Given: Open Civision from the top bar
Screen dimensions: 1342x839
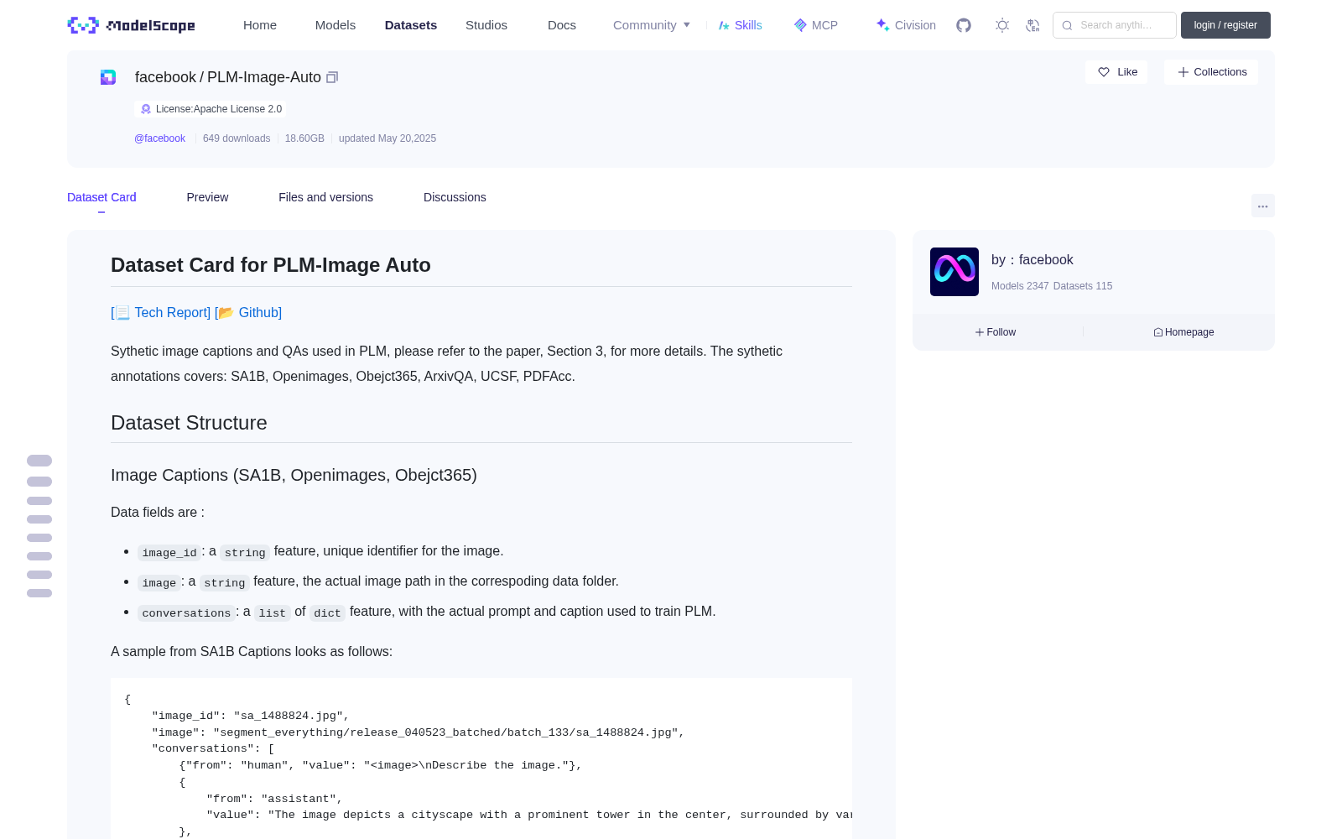Looking at the screenshot, I should click(906, 25).
